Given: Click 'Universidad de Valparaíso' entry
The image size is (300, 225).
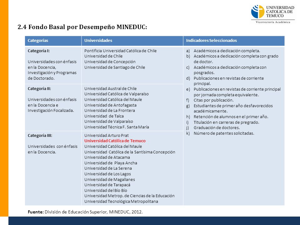Looking at the screenshot, I should tap(108, 121).
